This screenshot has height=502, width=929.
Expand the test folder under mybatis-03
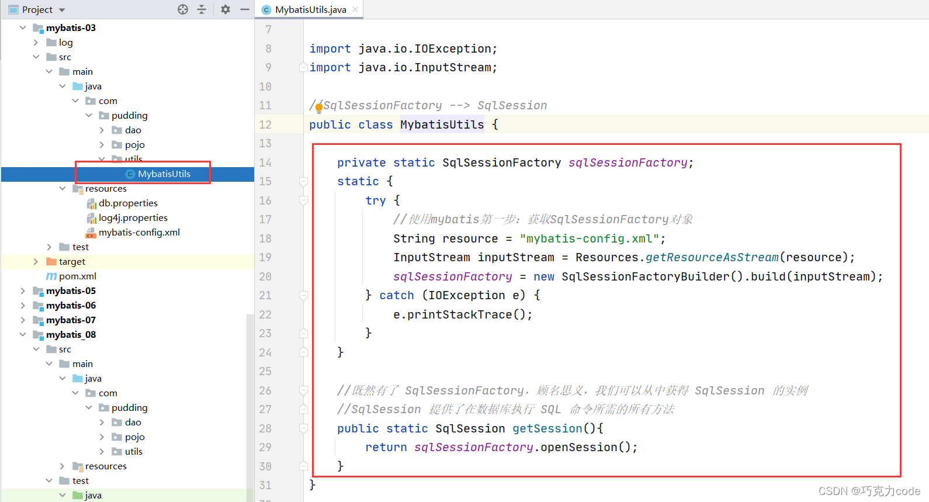[x=49, y=247]
